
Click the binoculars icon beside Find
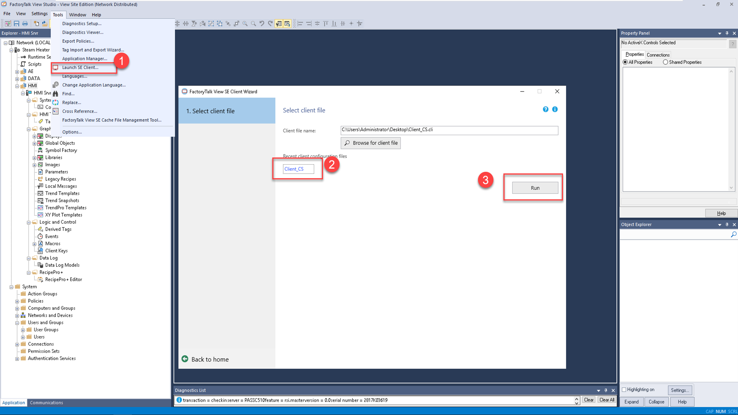pyautogui.click(x=56, y=93)
